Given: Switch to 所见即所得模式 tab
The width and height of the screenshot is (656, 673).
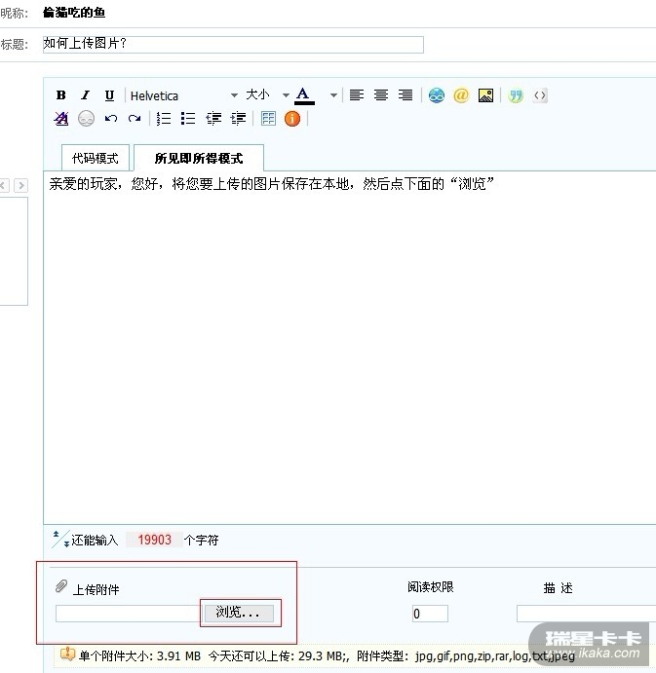Looking at the screenshot, I should pyautogui.click(x=199, y=158).
